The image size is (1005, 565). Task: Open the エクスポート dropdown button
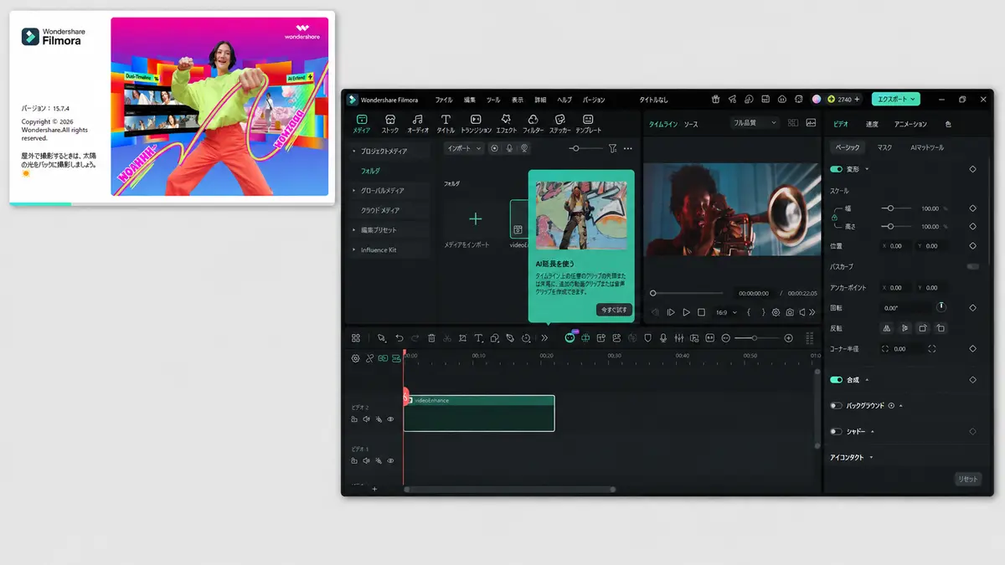(x=895, y=99)
